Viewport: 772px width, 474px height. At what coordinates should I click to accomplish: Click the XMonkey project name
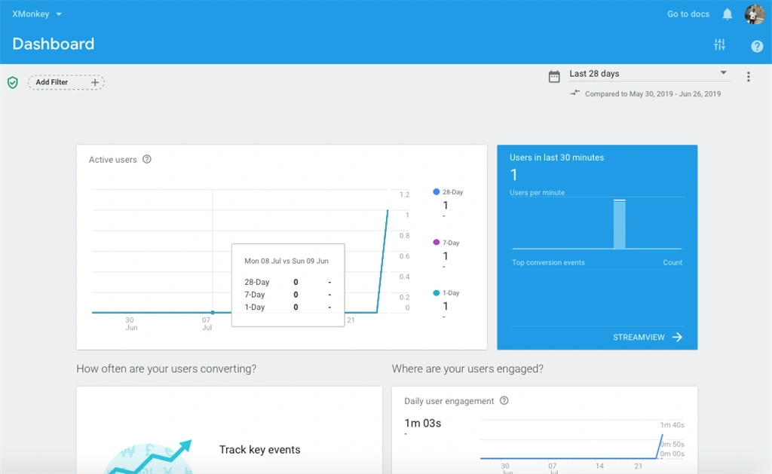click(x=30, y=14)
